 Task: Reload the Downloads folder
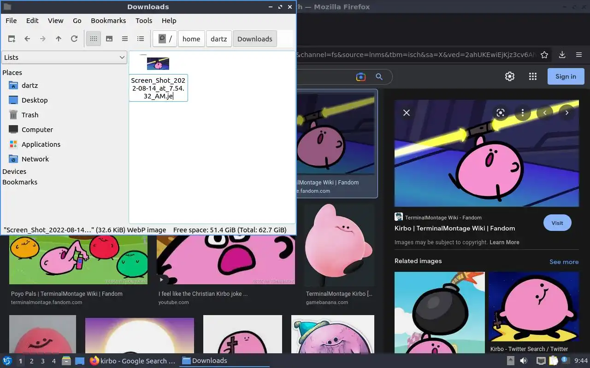tap(74, 39)
